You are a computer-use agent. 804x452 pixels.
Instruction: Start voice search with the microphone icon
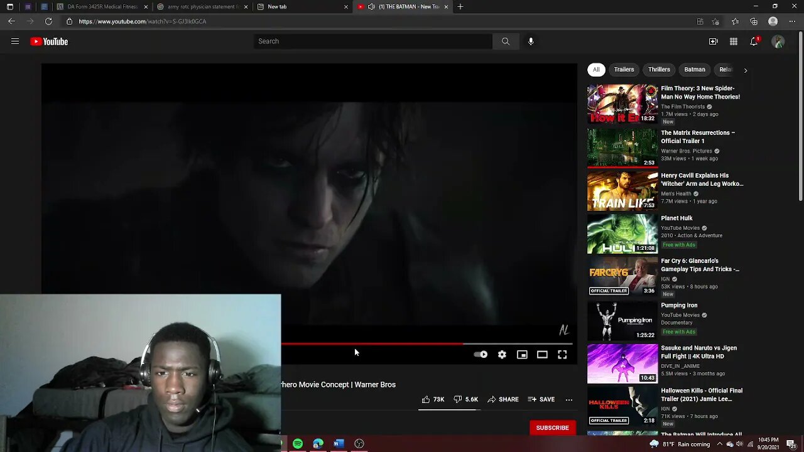(x=531, y=41)
